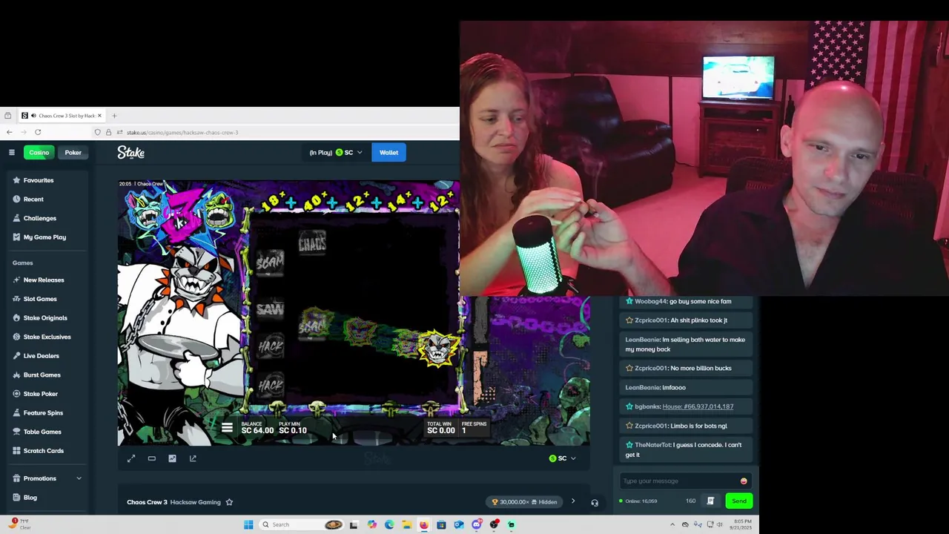
Task: Open Challenges in sidebar
Action: (39, 218)
